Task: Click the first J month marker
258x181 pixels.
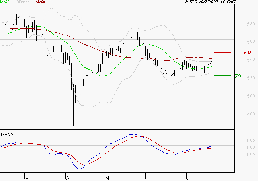Action: pyautogui.click(x=147, y=178)
